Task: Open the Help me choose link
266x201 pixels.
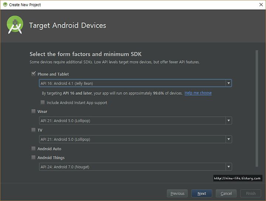Action: click(198, 93)
